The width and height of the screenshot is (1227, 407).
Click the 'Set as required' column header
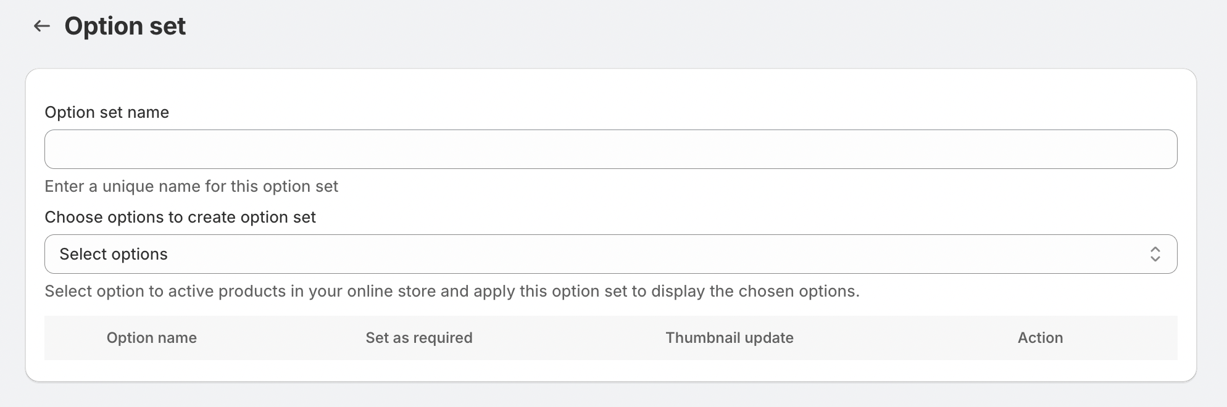[419, 338]
